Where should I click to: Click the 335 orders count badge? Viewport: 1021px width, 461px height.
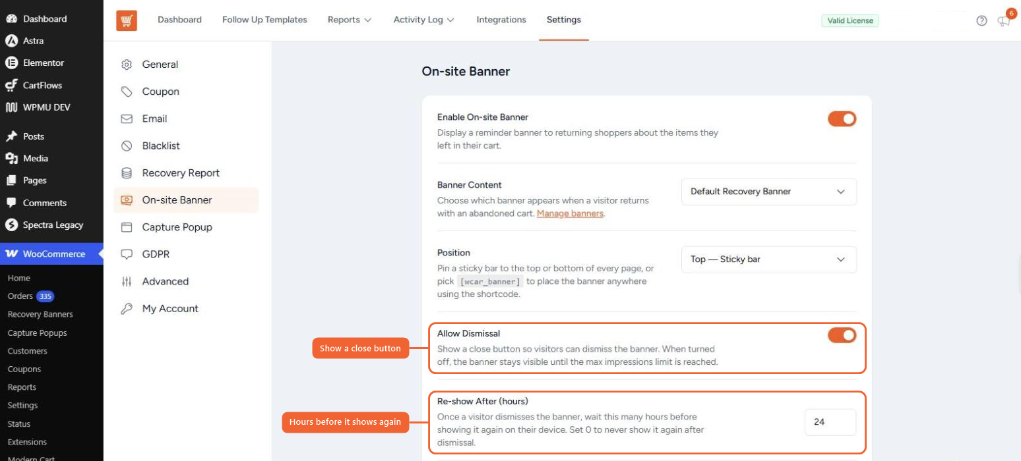(x=45, y=296)
